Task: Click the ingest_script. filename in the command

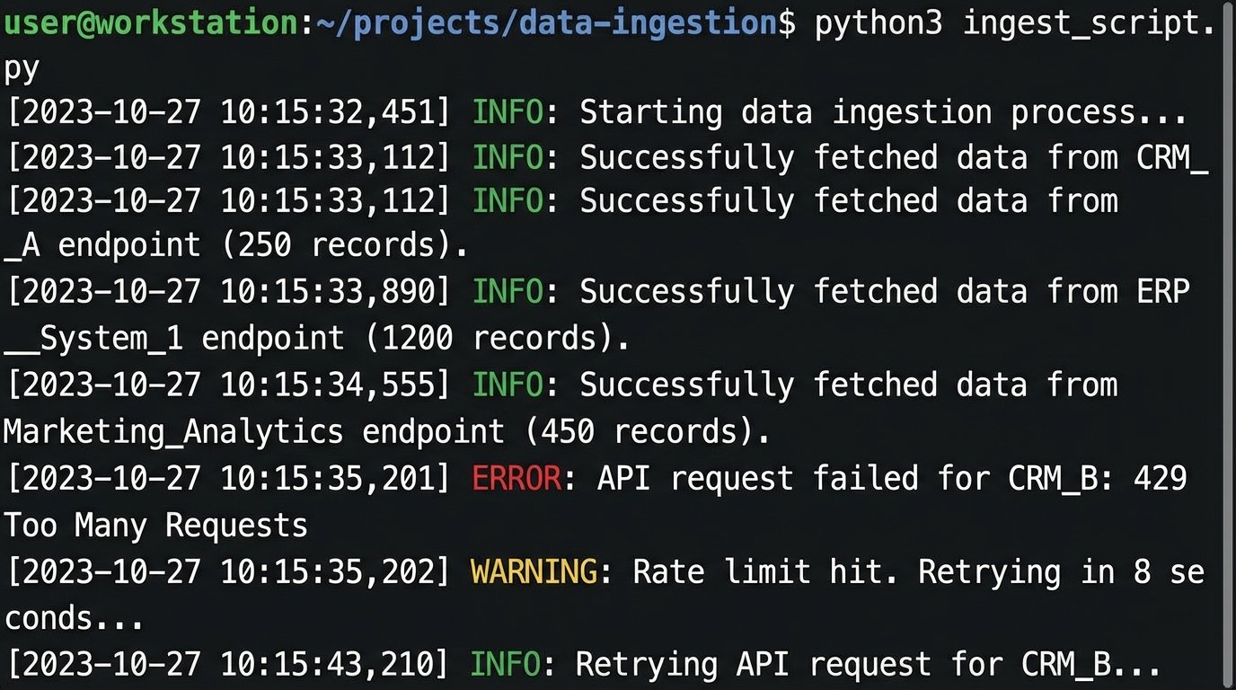Action: [1088, 24]
